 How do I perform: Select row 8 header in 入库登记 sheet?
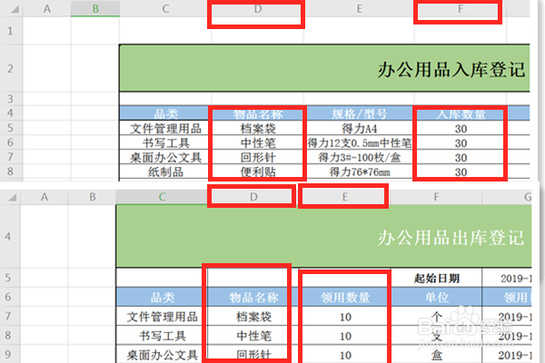10,172
